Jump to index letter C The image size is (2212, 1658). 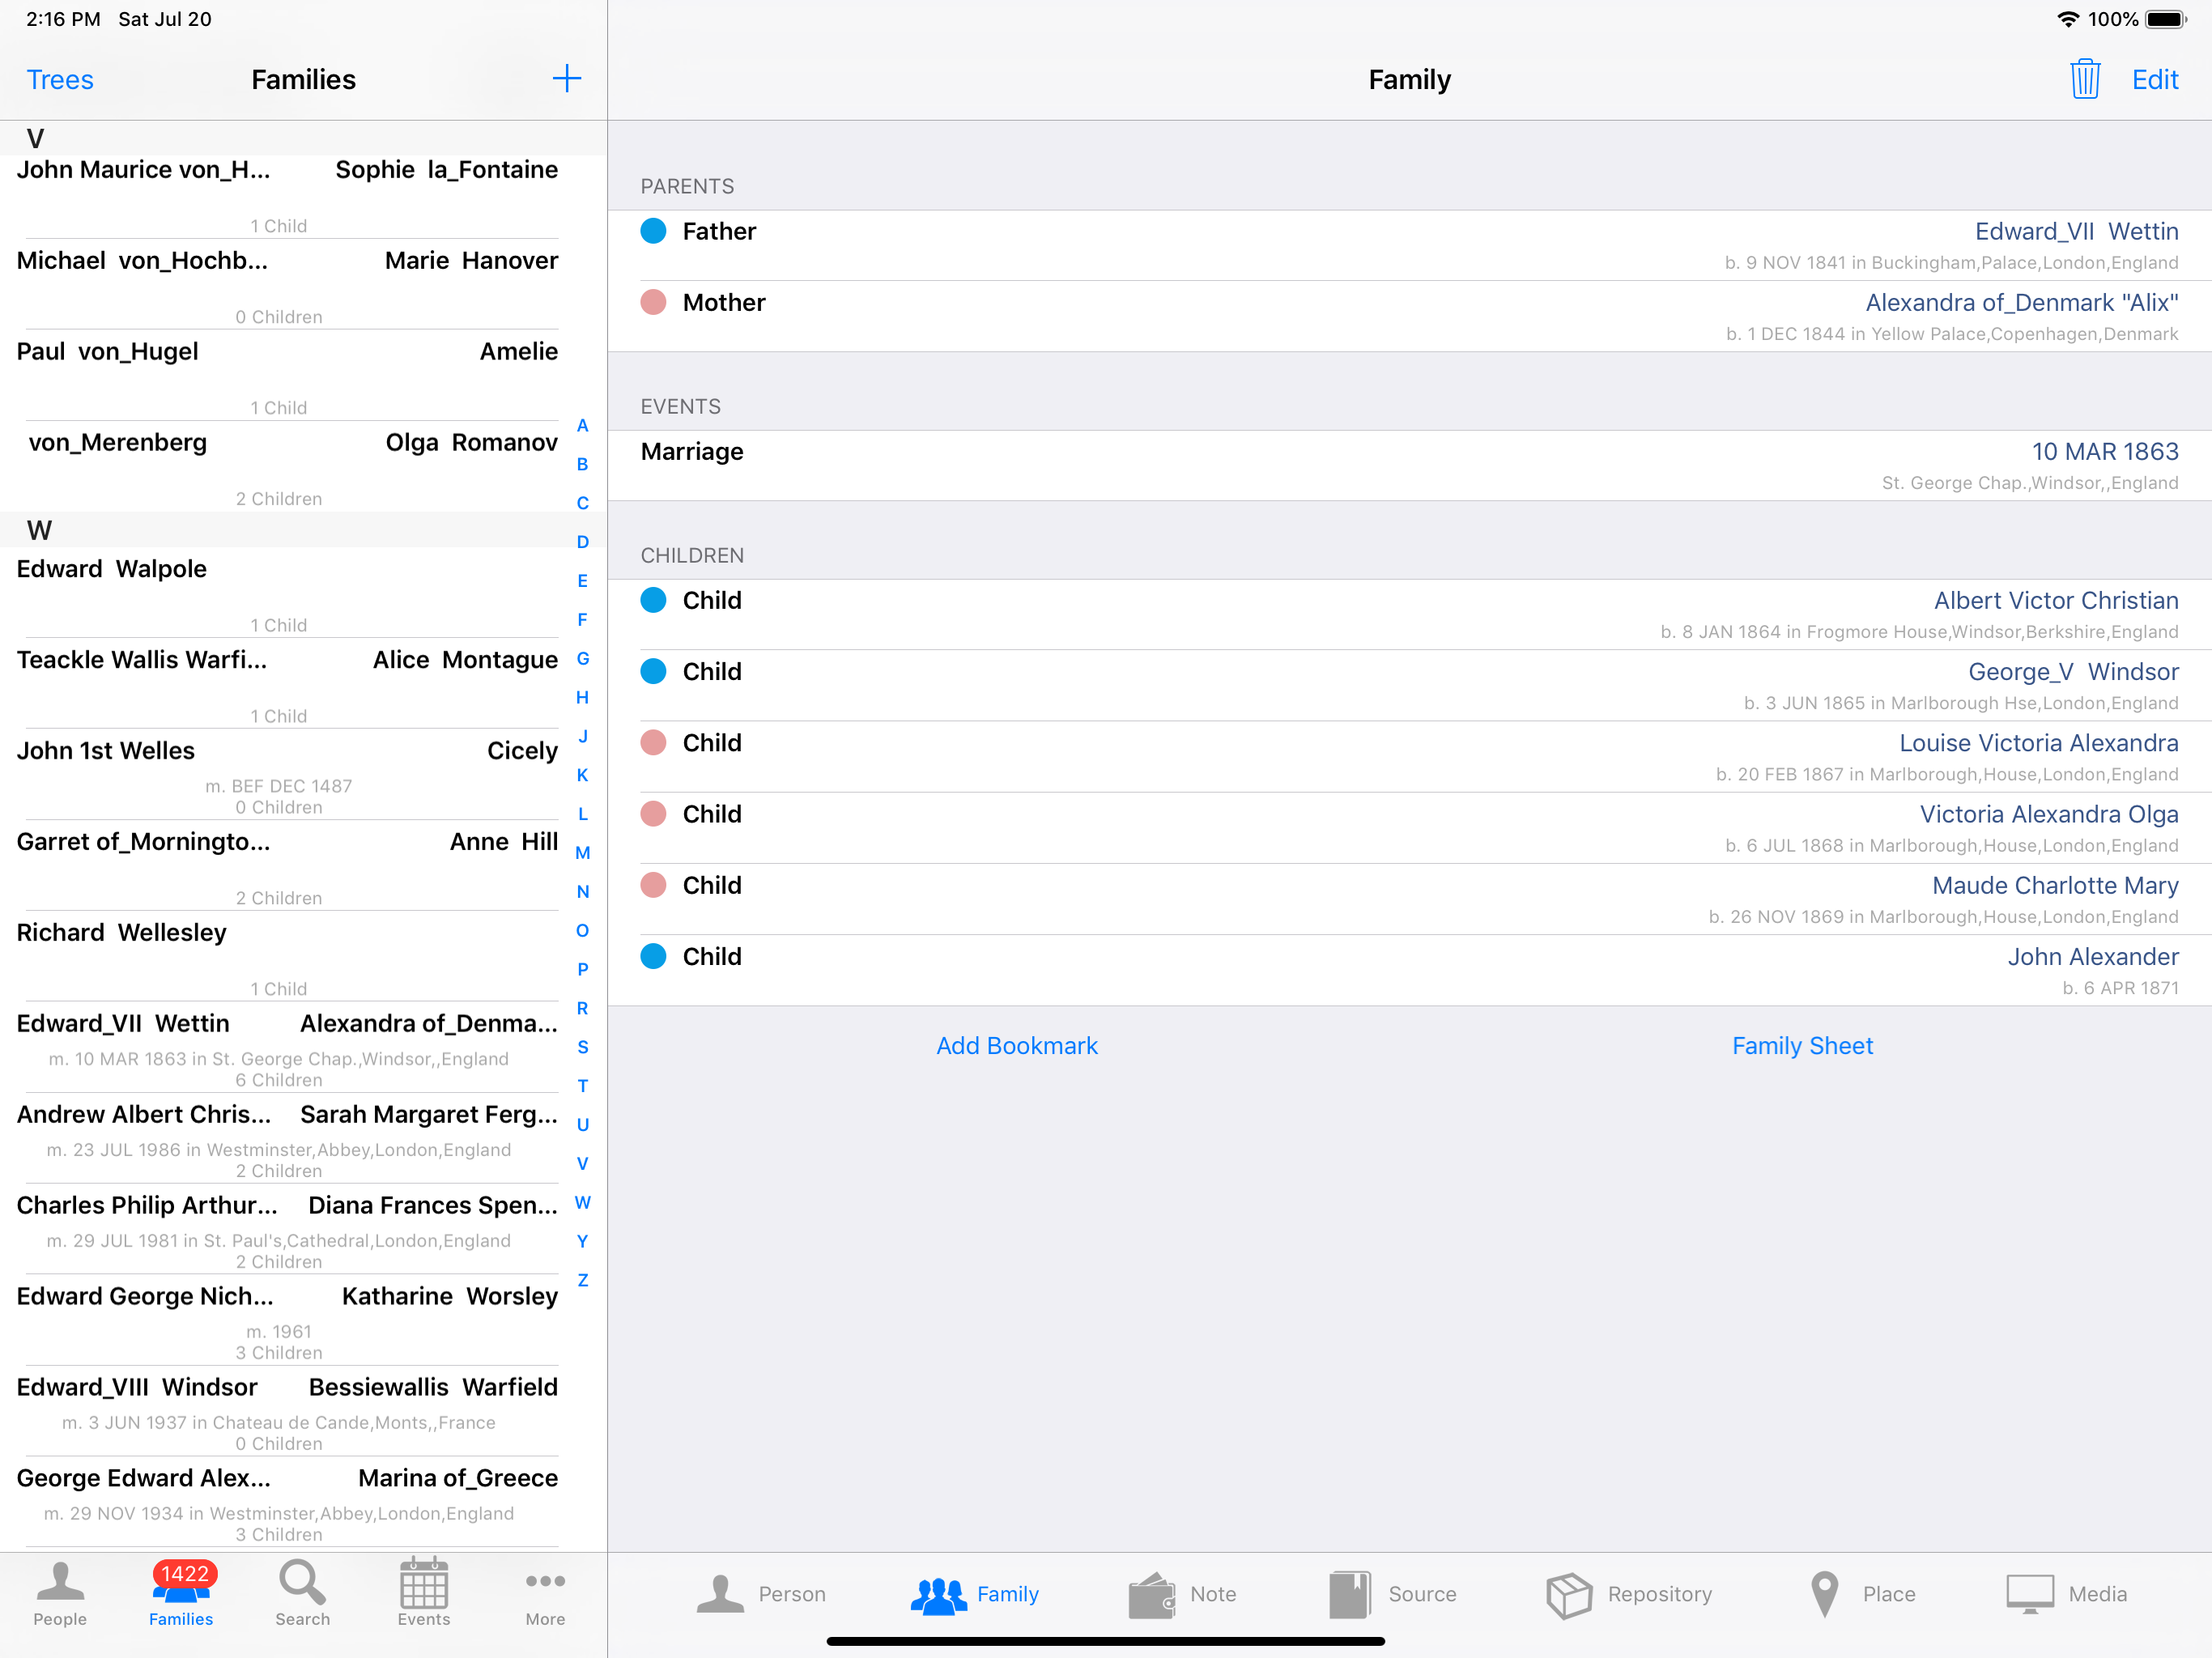(583, 503)
